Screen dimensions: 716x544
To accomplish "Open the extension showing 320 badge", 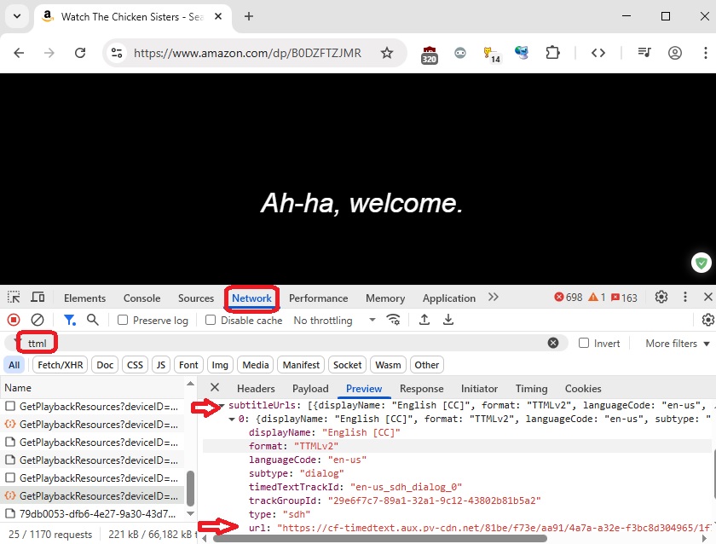I will tap(429, 55).
